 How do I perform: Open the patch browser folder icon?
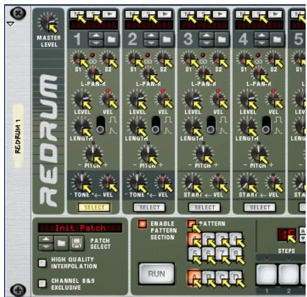61,243
